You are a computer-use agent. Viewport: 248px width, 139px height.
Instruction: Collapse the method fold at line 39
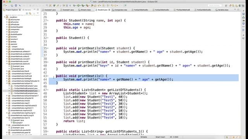click(x=48, y=62)
